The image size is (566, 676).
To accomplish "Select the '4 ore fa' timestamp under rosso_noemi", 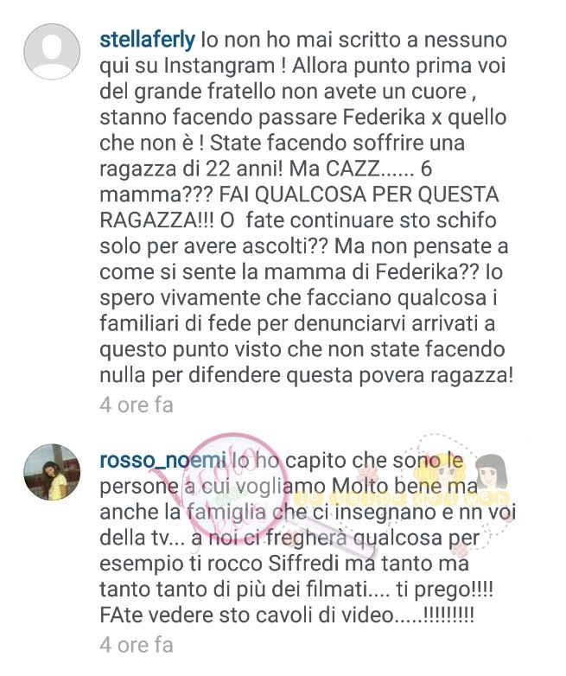I will (x=137, y=646).
